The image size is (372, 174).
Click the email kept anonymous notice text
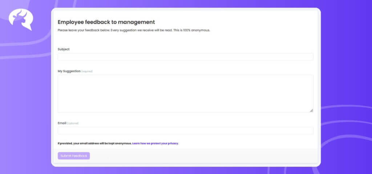click(x=95, y=143)
